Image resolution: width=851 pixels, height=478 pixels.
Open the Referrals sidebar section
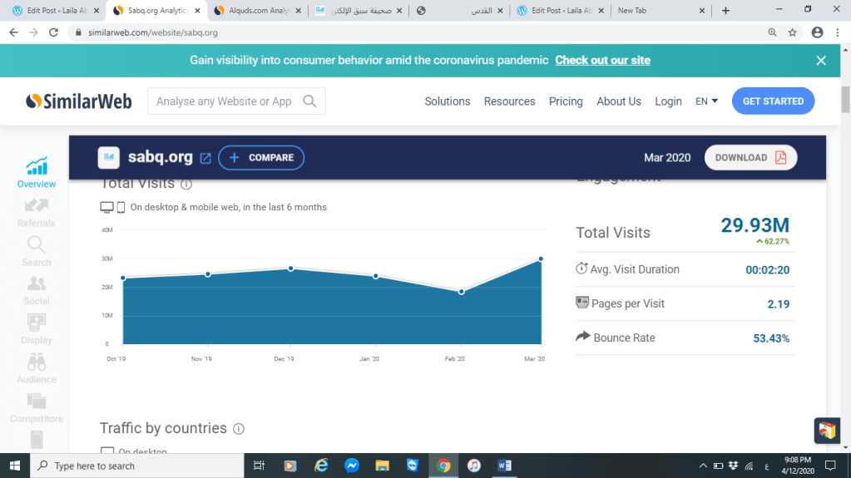(x=37, y=206)
